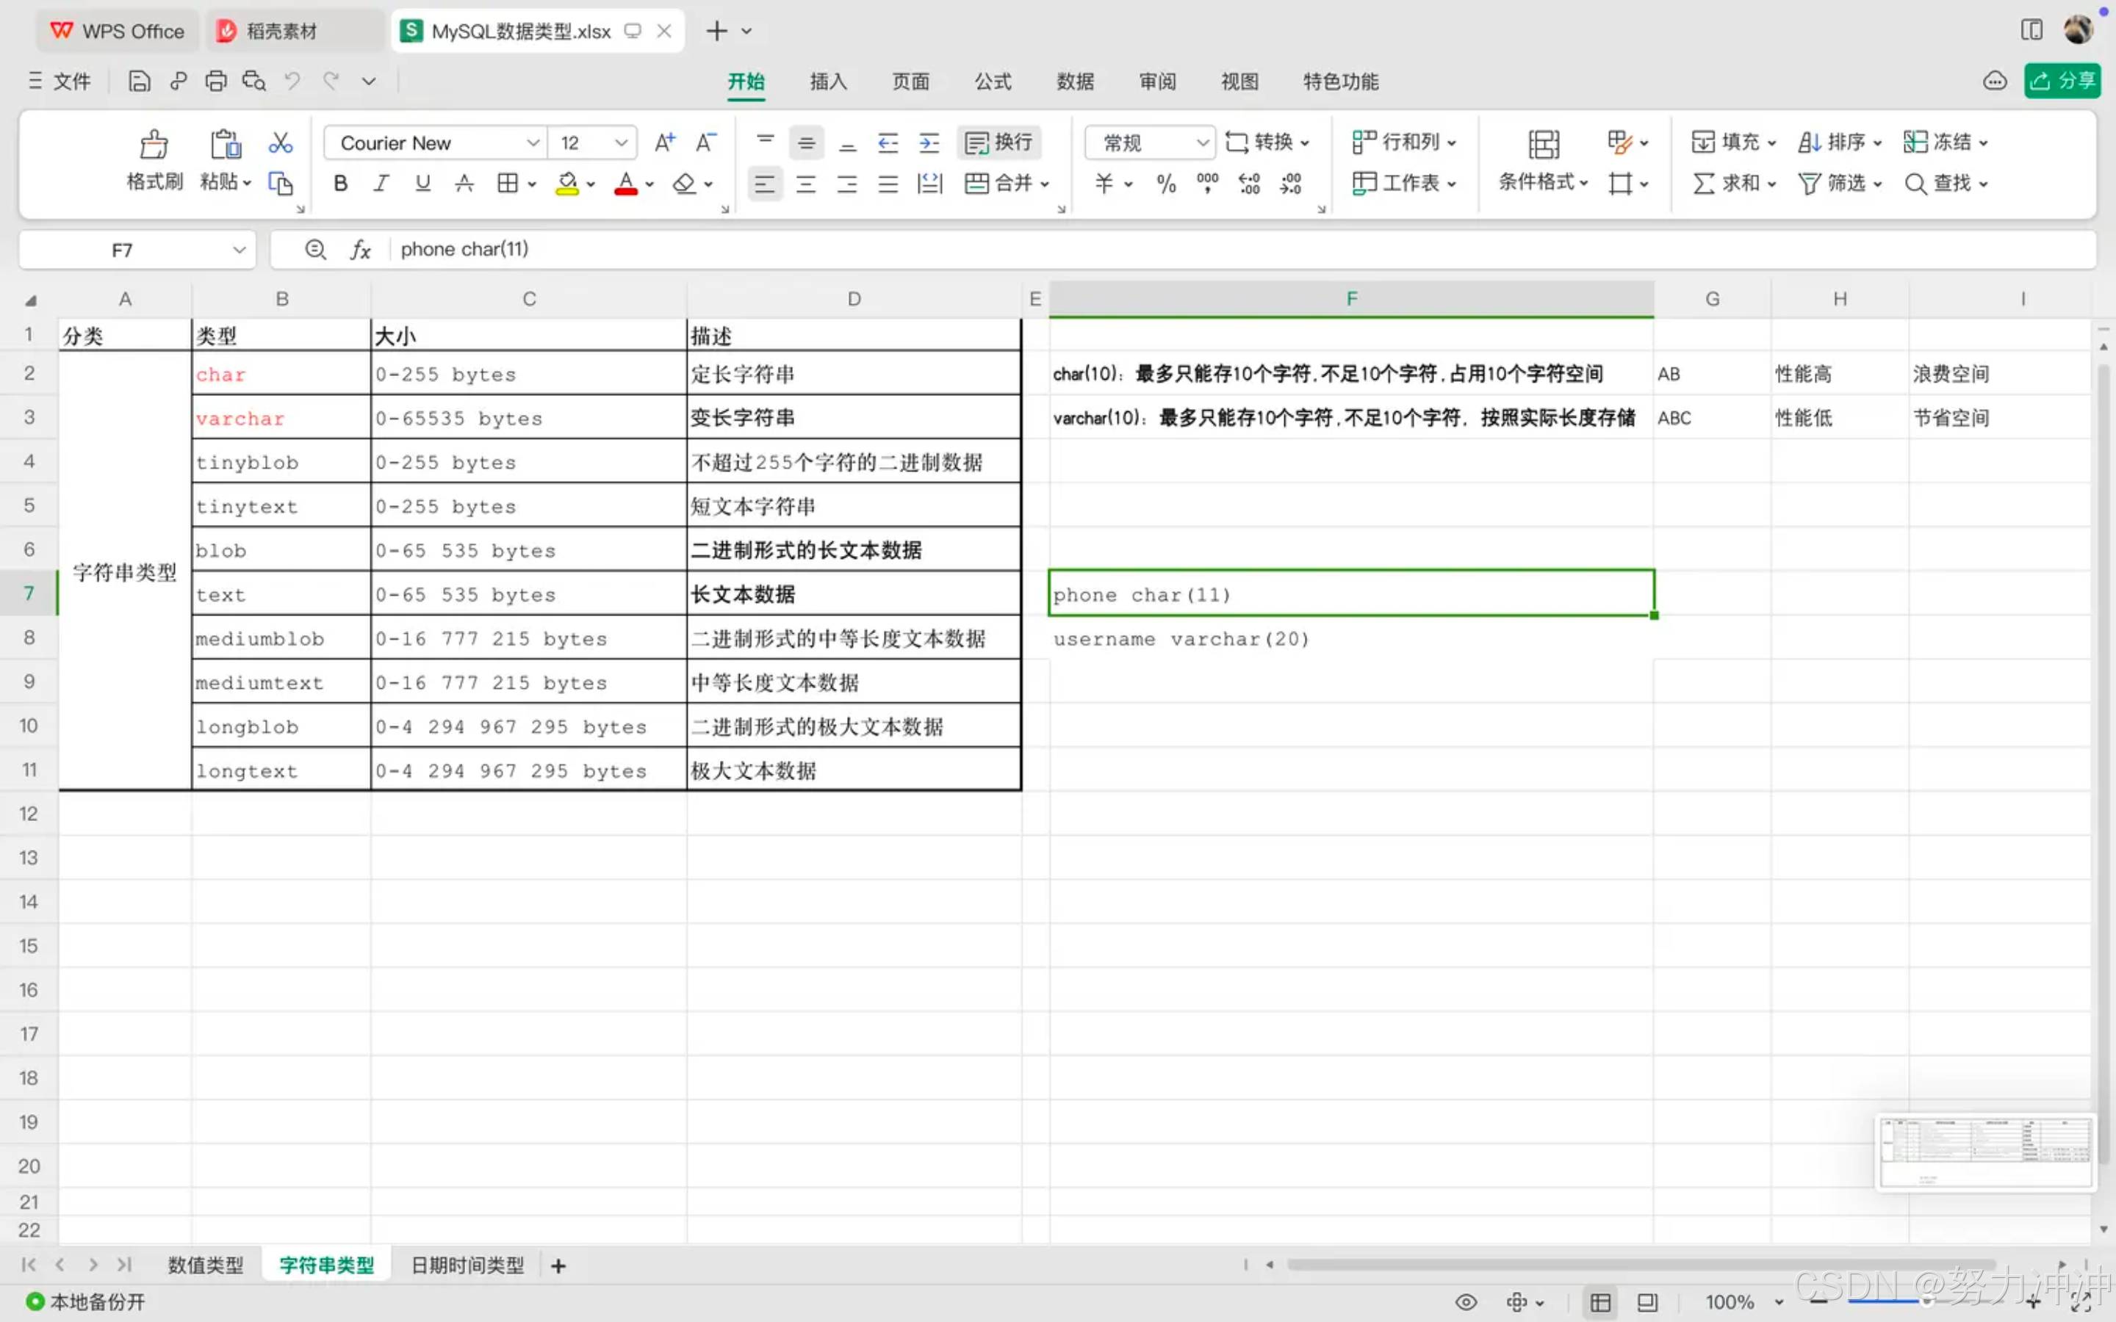Toggle Bold formatting

(x=341, y=184)
